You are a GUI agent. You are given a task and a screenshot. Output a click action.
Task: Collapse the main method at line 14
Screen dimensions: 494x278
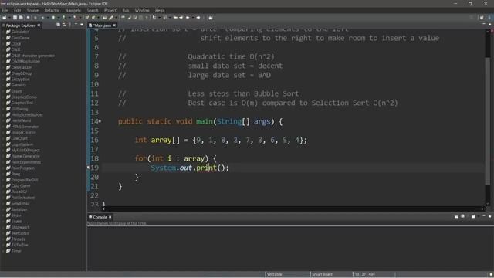point(100,121)
